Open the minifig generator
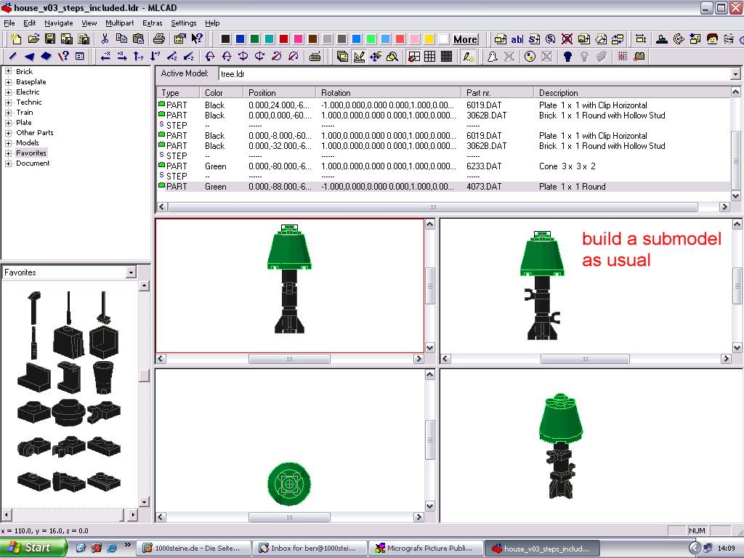 712,39
